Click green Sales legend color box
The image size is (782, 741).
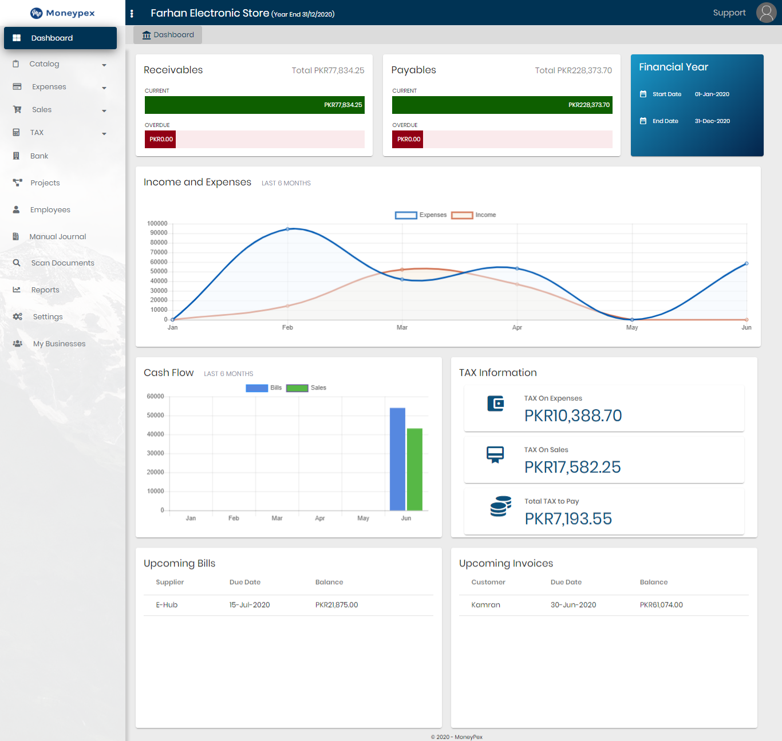click(297, 388)
